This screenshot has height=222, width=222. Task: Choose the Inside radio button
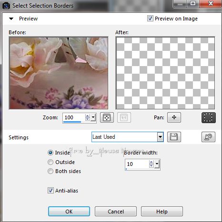click(50, 153)
